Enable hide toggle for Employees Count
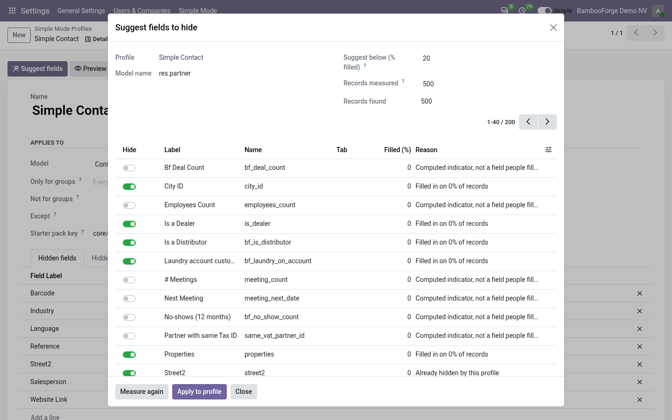Image resolution: width=672 pixels, height=420 pixels. (129, 205)
